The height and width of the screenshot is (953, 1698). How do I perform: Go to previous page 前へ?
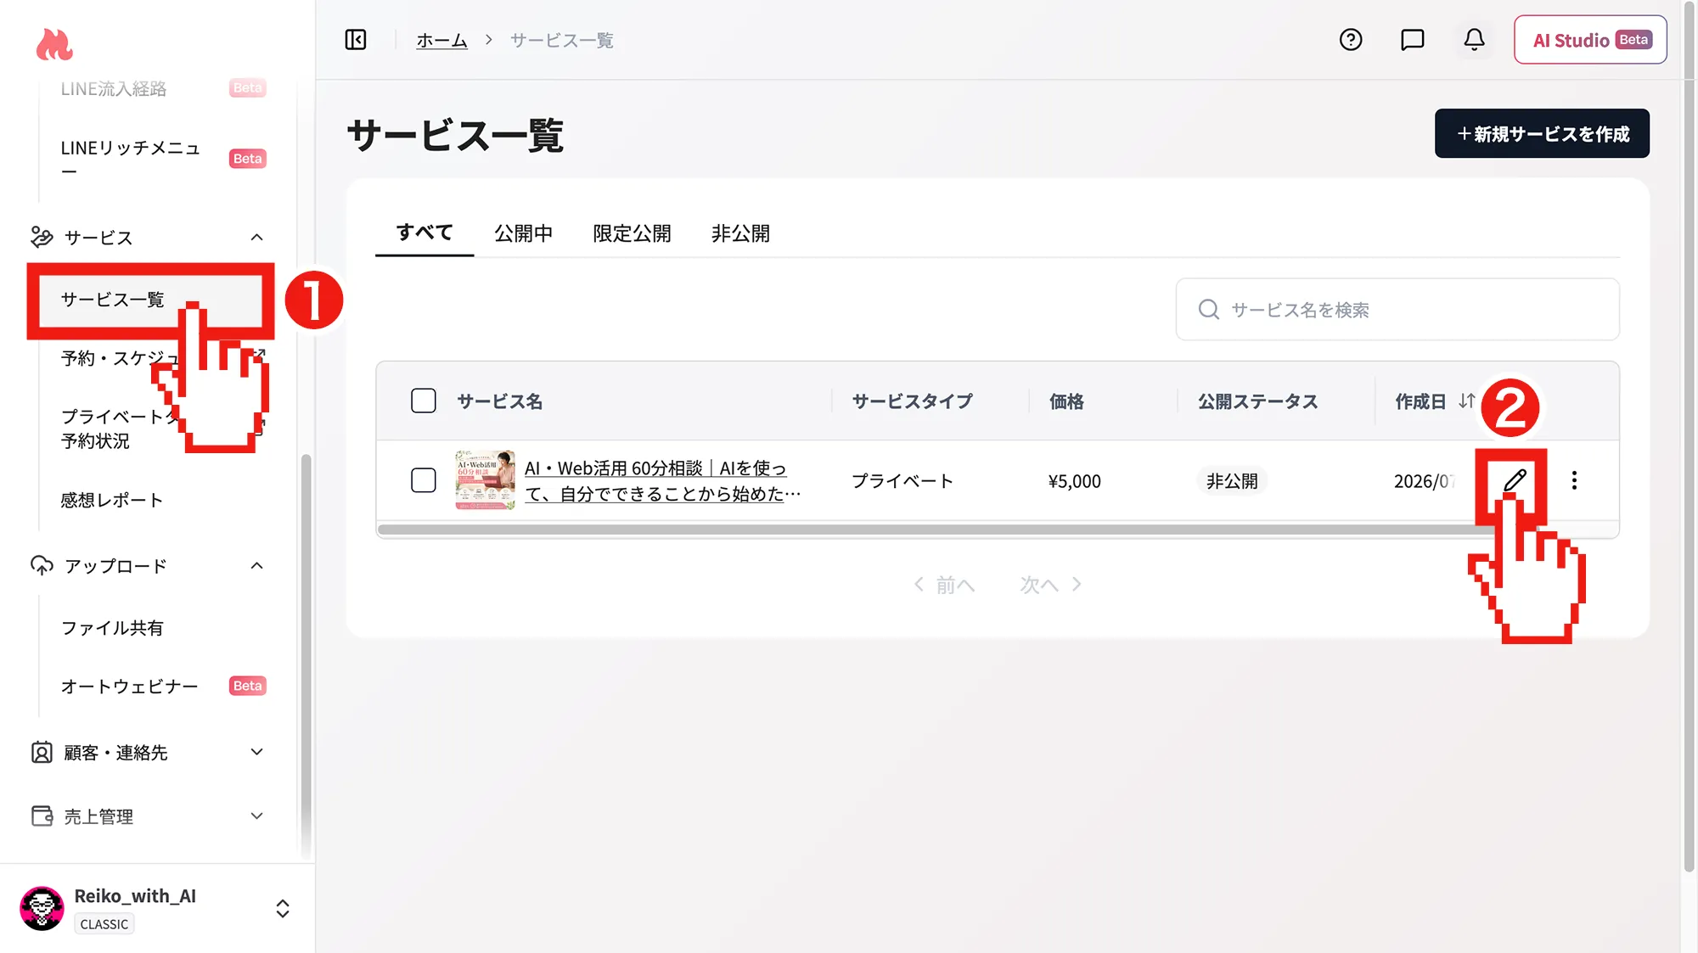[x=944, y=585]
